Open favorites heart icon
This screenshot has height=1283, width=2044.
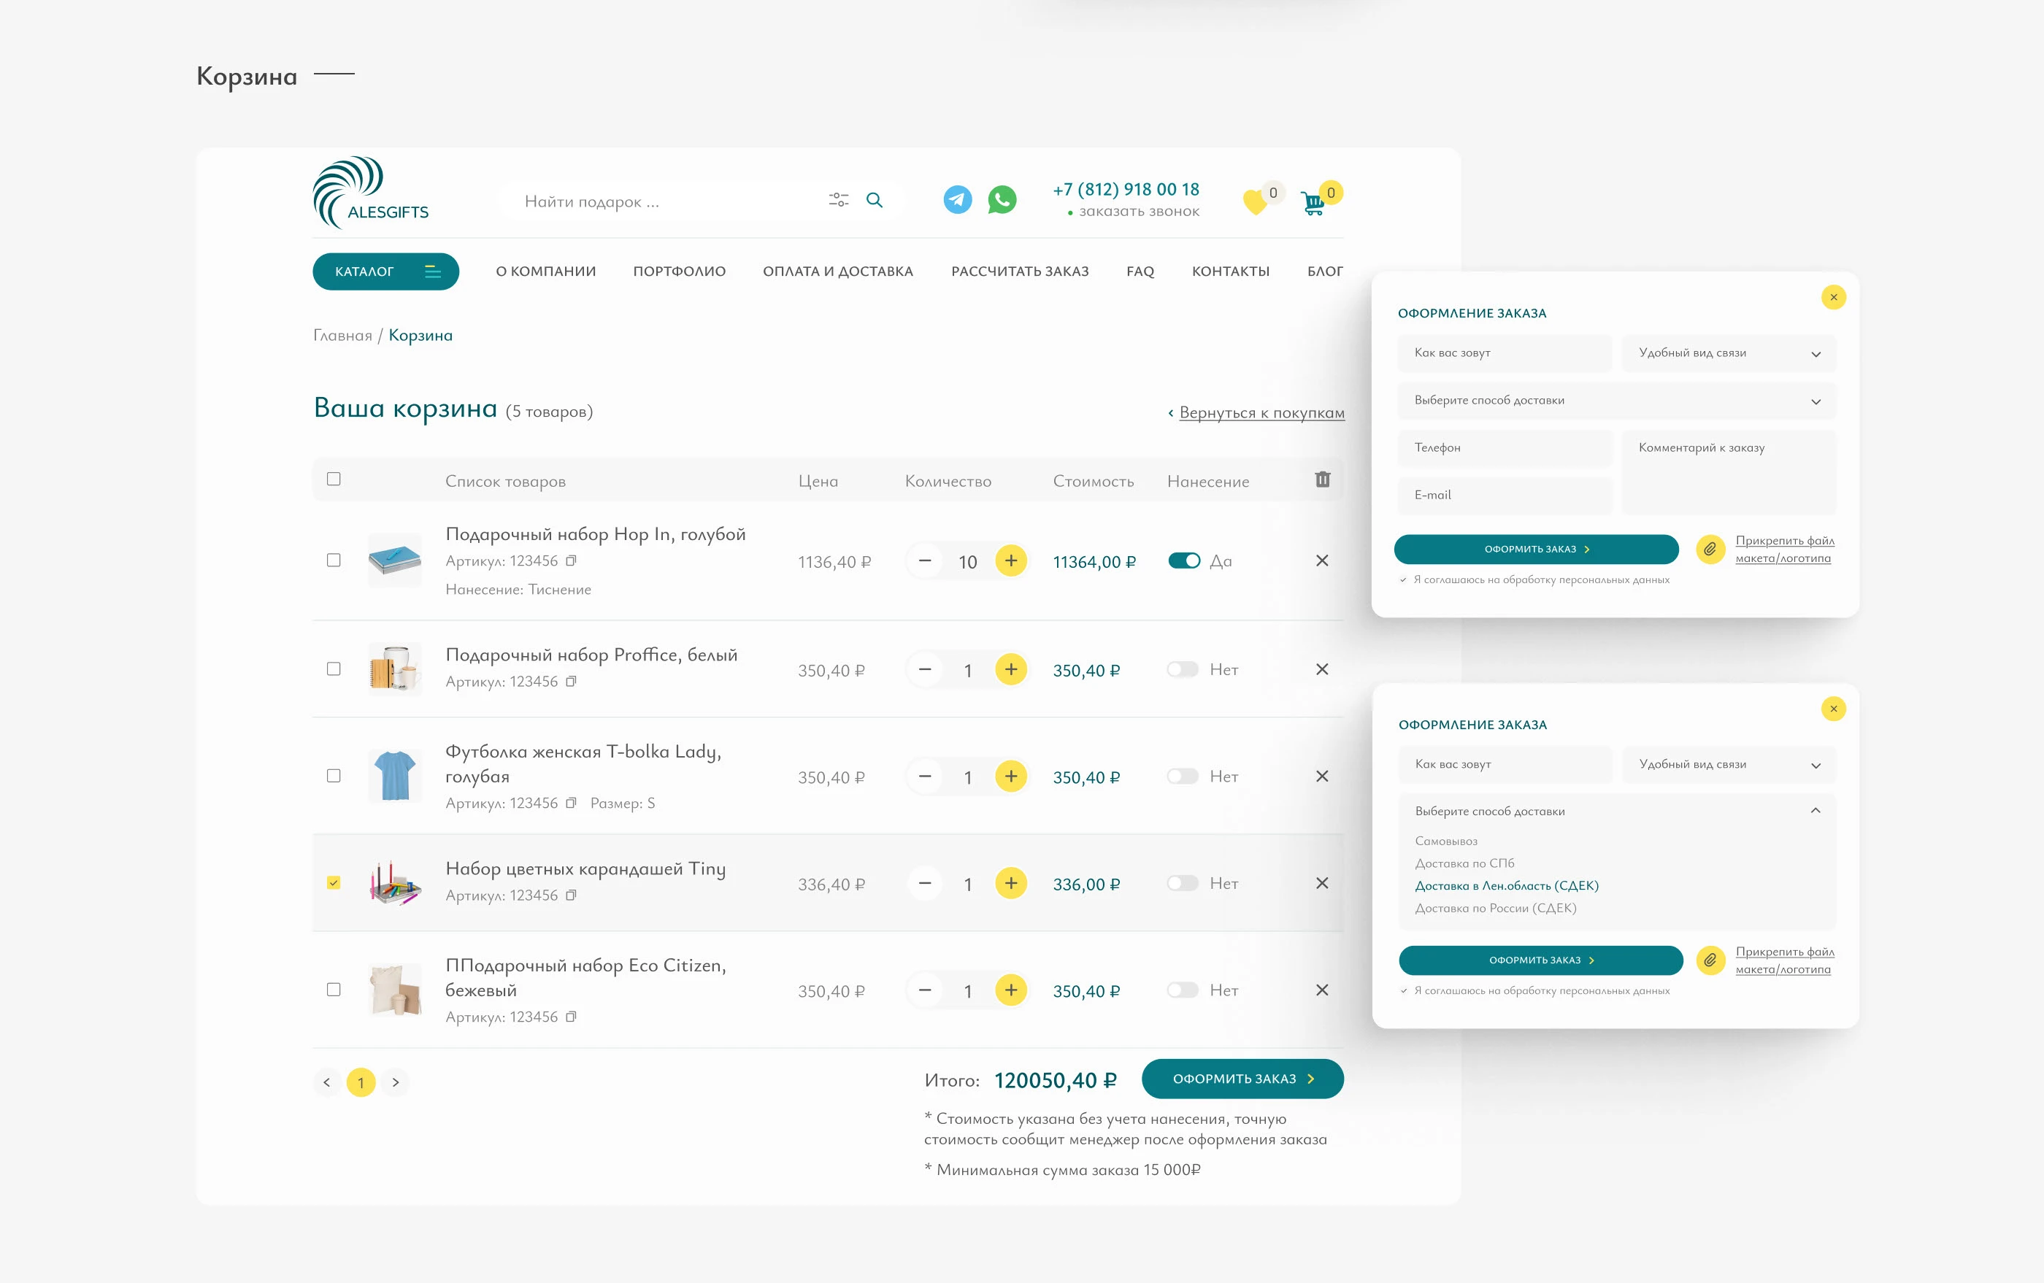click(1255, 201)
